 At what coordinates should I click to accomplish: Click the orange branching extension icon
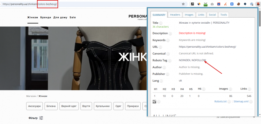point(225,4)
